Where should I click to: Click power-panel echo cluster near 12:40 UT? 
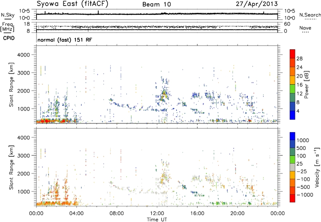click(x=163, y=95)
